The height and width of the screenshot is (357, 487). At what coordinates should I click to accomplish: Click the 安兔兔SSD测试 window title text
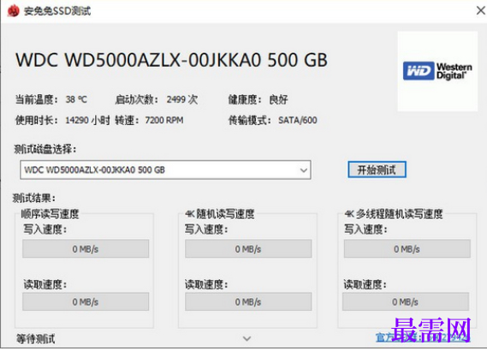pyautogui.click(x=57, y=11)
